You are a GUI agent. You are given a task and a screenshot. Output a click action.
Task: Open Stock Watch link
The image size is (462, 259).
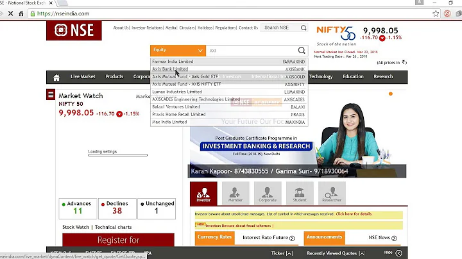pyautogui.click(x=76, y=227)
